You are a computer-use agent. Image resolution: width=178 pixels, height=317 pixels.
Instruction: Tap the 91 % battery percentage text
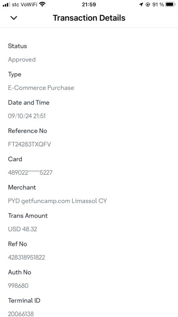158,4
